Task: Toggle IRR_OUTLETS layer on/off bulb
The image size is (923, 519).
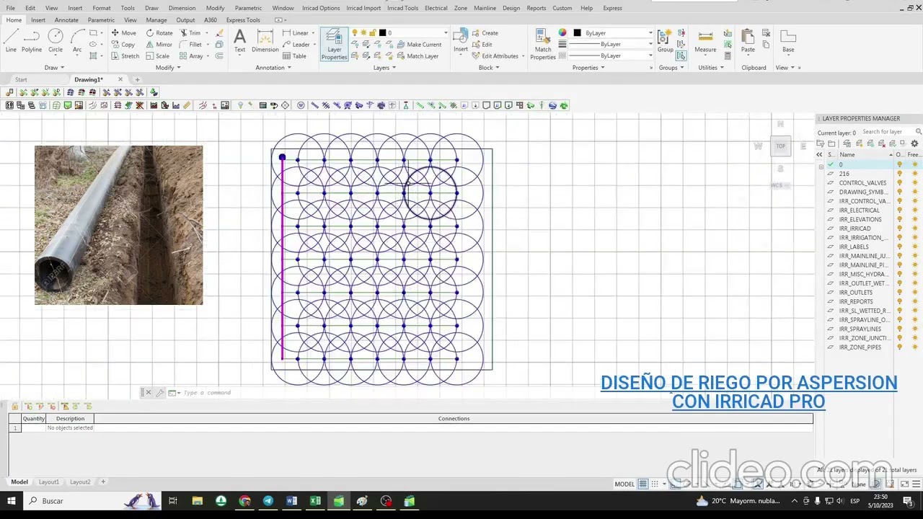Action: (899, 293)
